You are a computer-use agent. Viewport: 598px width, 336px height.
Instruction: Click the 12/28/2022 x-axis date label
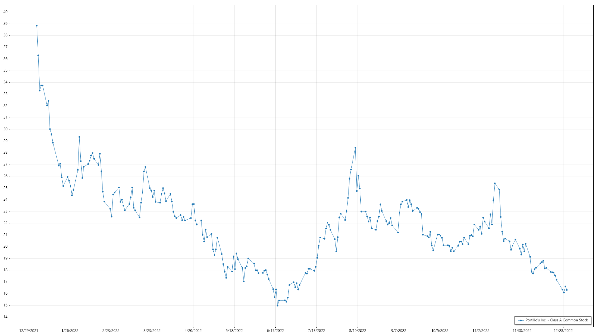pos(563,330)
